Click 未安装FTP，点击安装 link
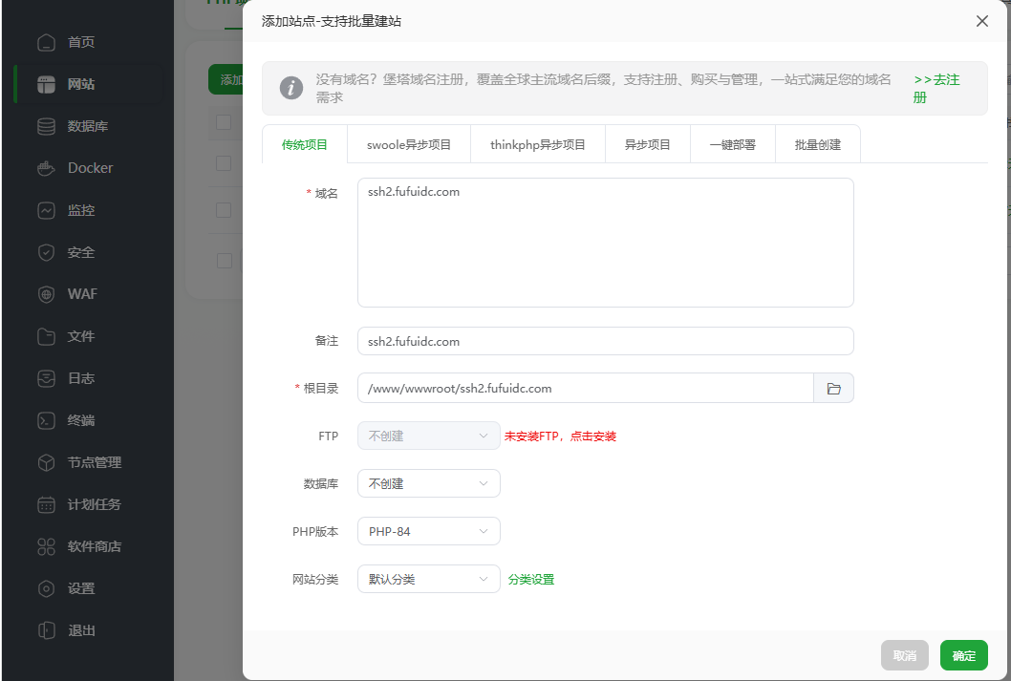Screen dimensions: 1011x681 (x=560, y=436)
